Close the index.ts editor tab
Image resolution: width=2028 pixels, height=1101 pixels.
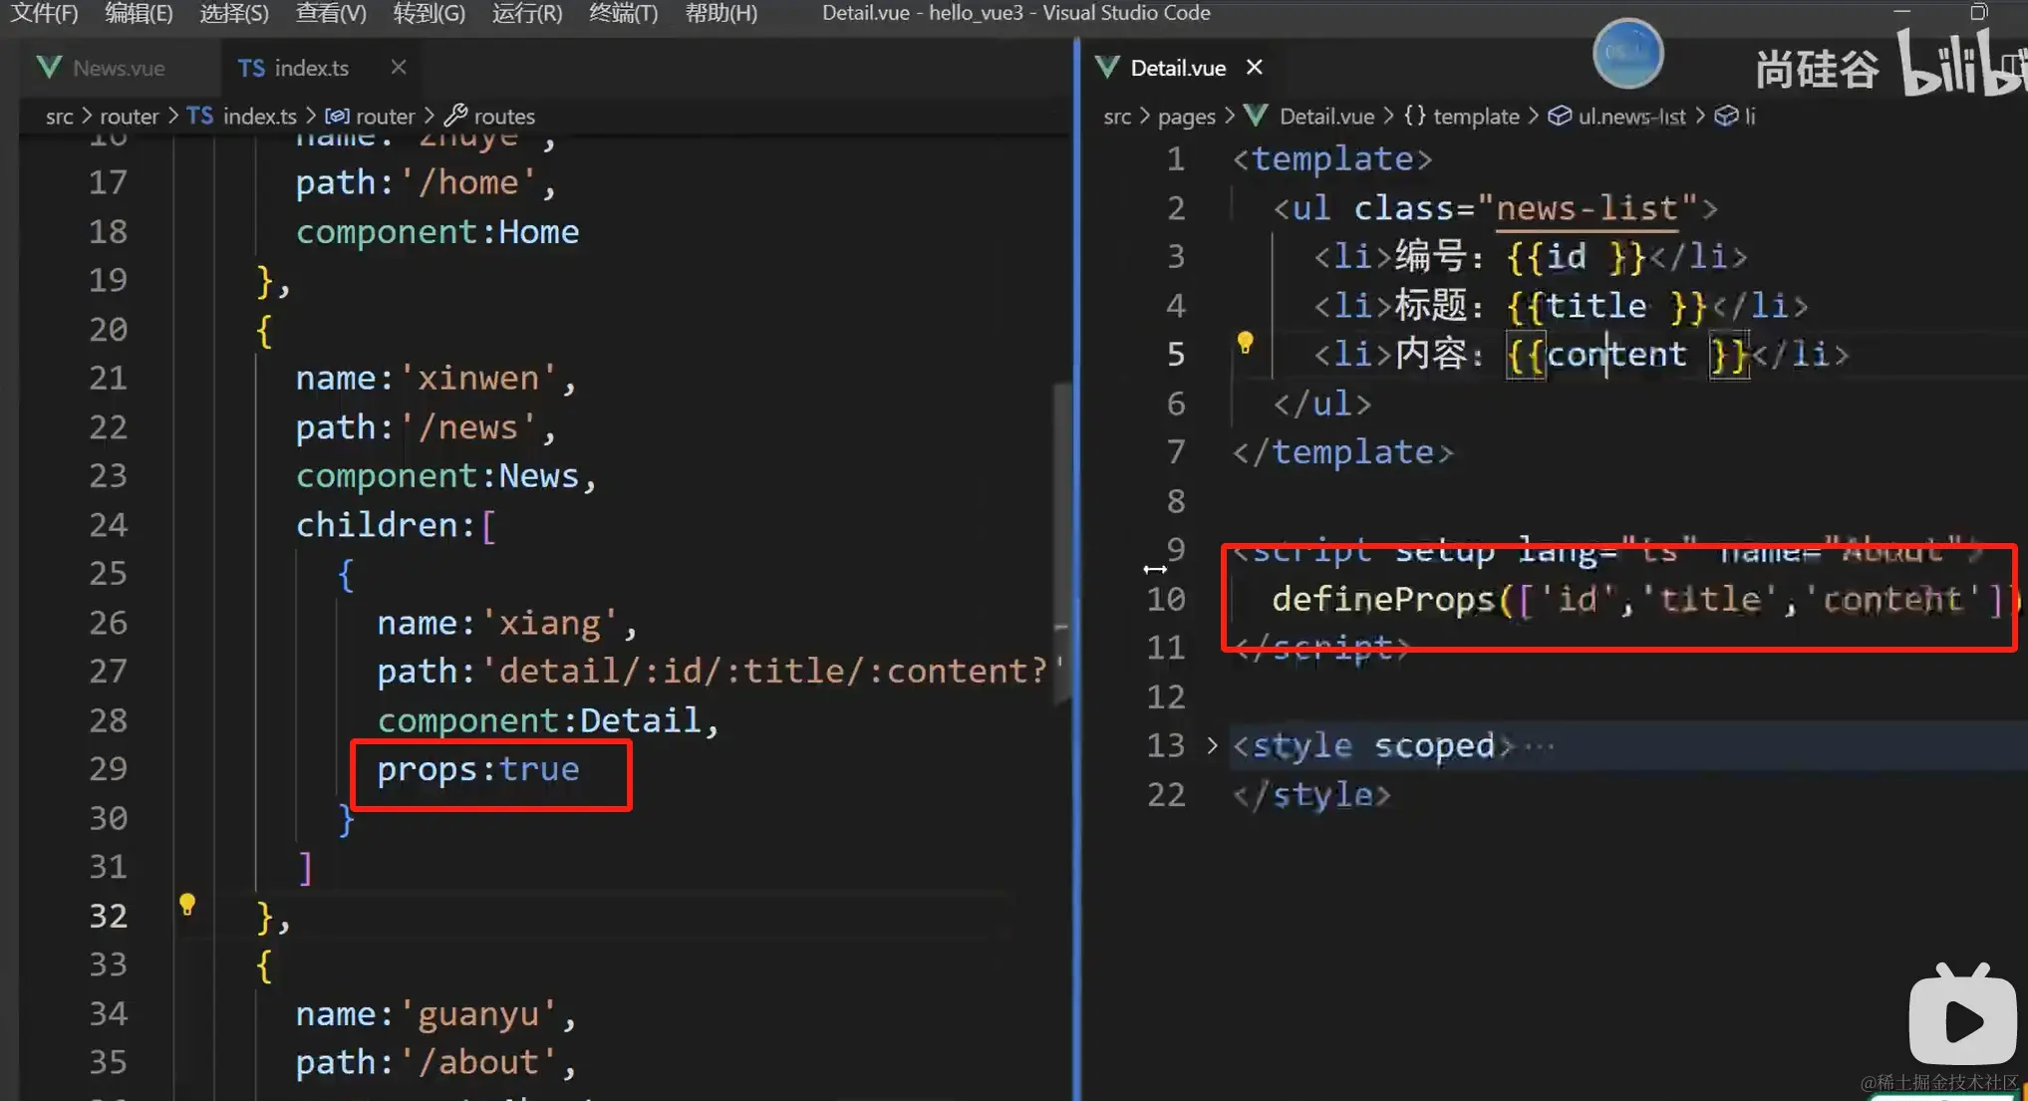pos(399,67)
